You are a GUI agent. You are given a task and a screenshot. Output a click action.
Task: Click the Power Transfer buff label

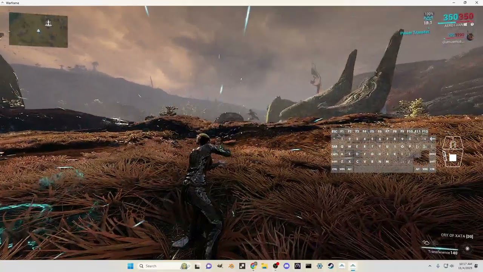click(x=415, y=32)
